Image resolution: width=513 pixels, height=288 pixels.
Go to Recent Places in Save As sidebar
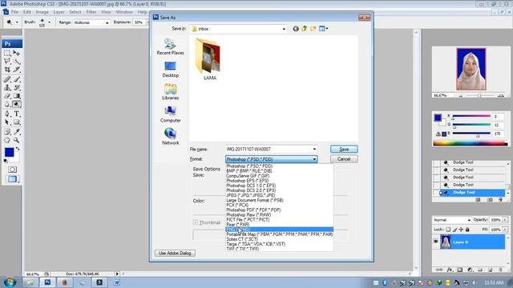pos(170,46)
